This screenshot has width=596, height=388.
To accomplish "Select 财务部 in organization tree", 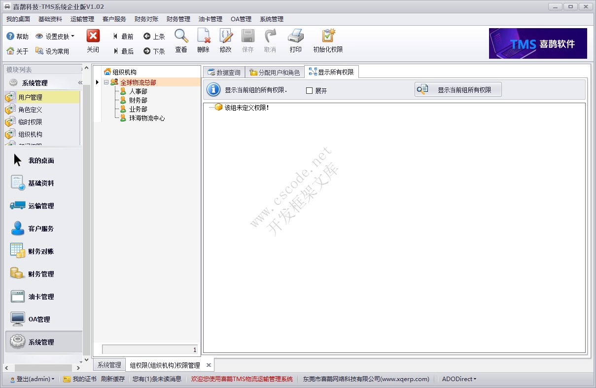I will (138, 100).
